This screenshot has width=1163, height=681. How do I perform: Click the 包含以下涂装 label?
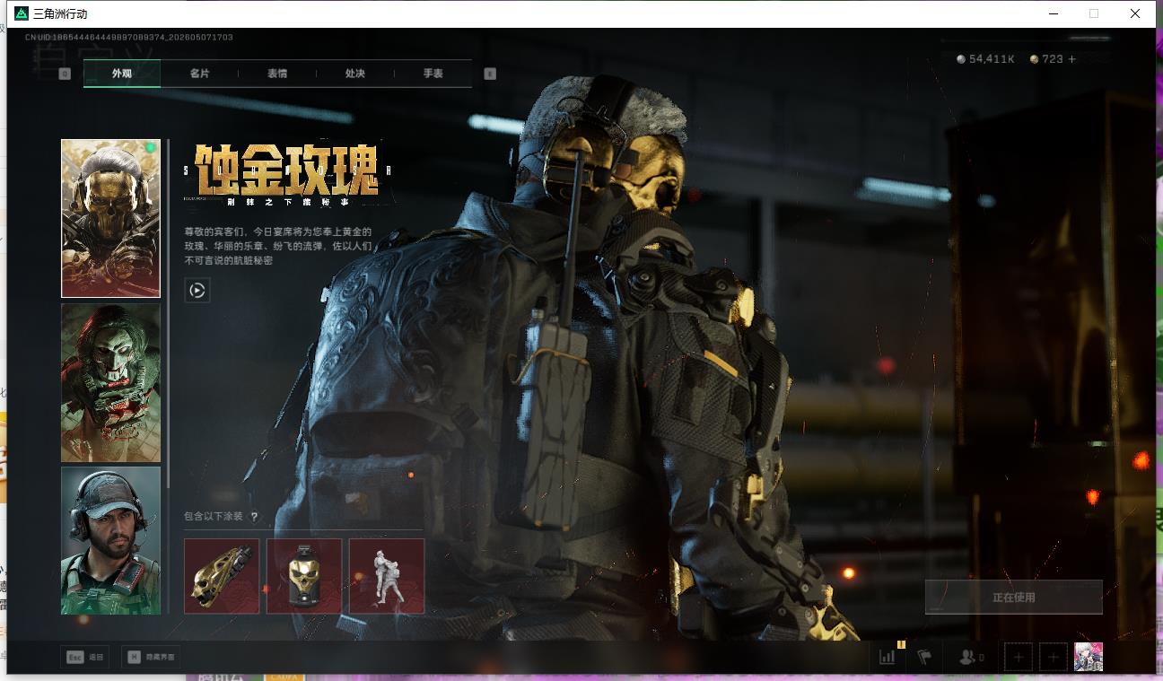coord(214,517)
